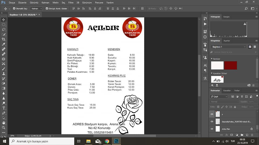Select the Dodge tool
The image size is (259, 145).
pyautogui.click(x=4, y=103)
